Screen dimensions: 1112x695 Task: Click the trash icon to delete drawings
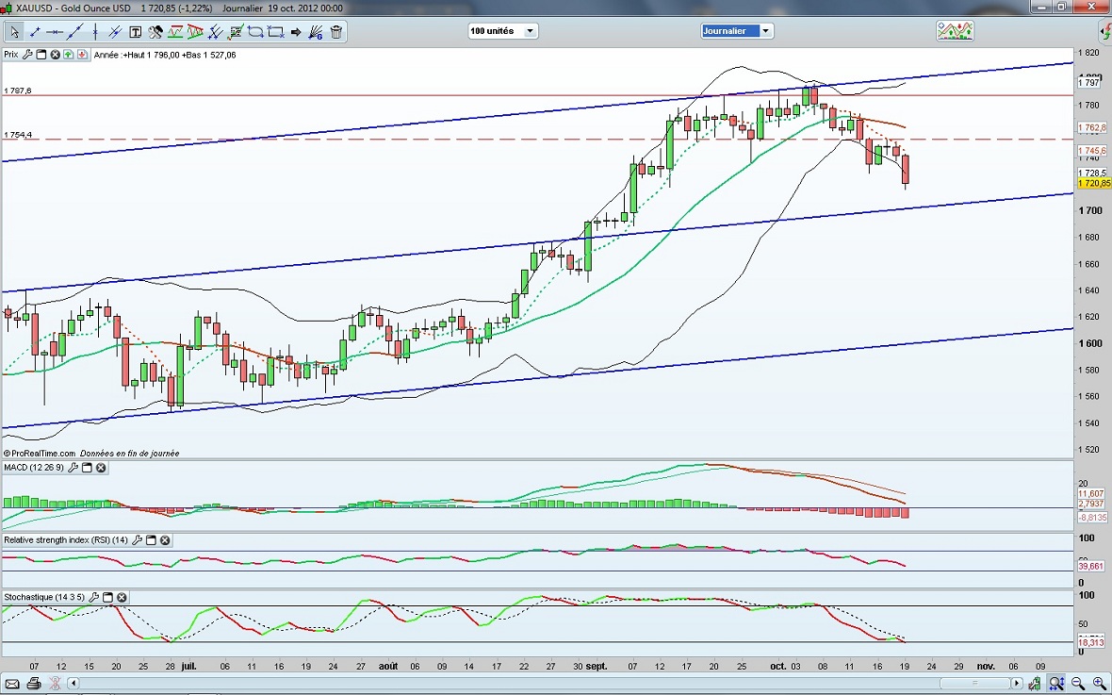pyautogui.click(x=335, y=32)
